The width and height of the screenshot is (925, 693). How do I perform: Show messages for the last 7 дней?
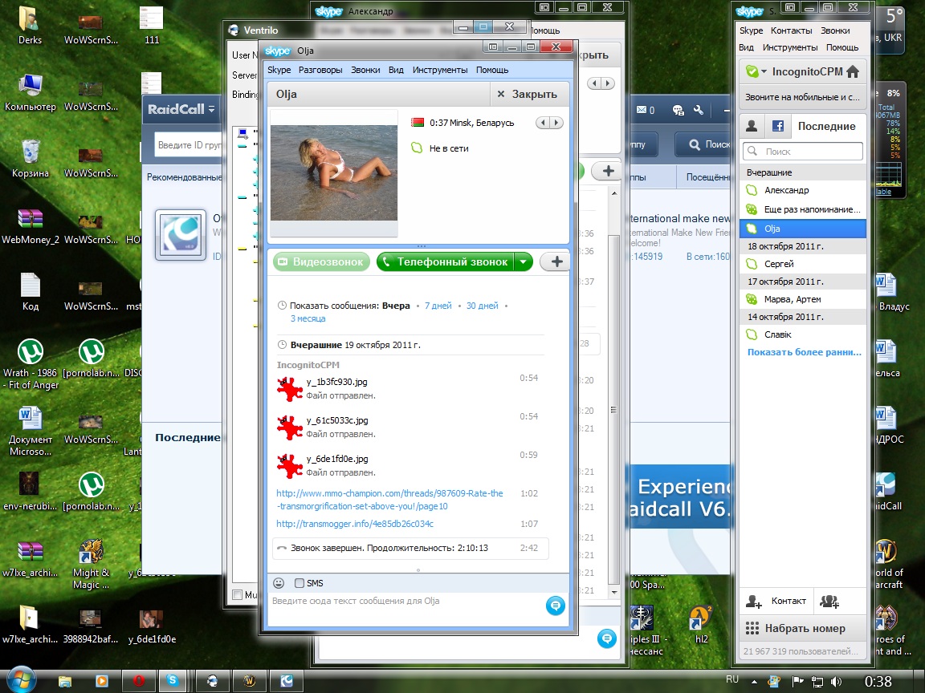[x=438, y=306]
